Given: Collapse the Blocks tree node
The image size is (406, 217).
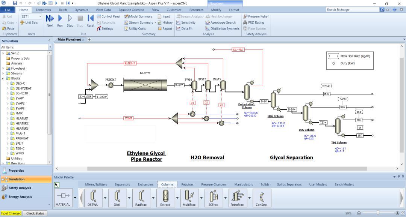Looking at the screenshot, I should pos(3,78).
